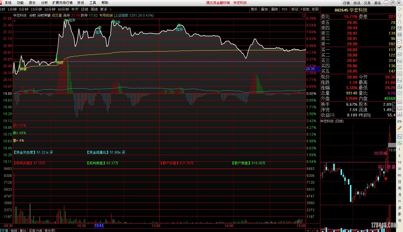
Task: Click the small square icon at chart top right
Action: click(303, 15)
